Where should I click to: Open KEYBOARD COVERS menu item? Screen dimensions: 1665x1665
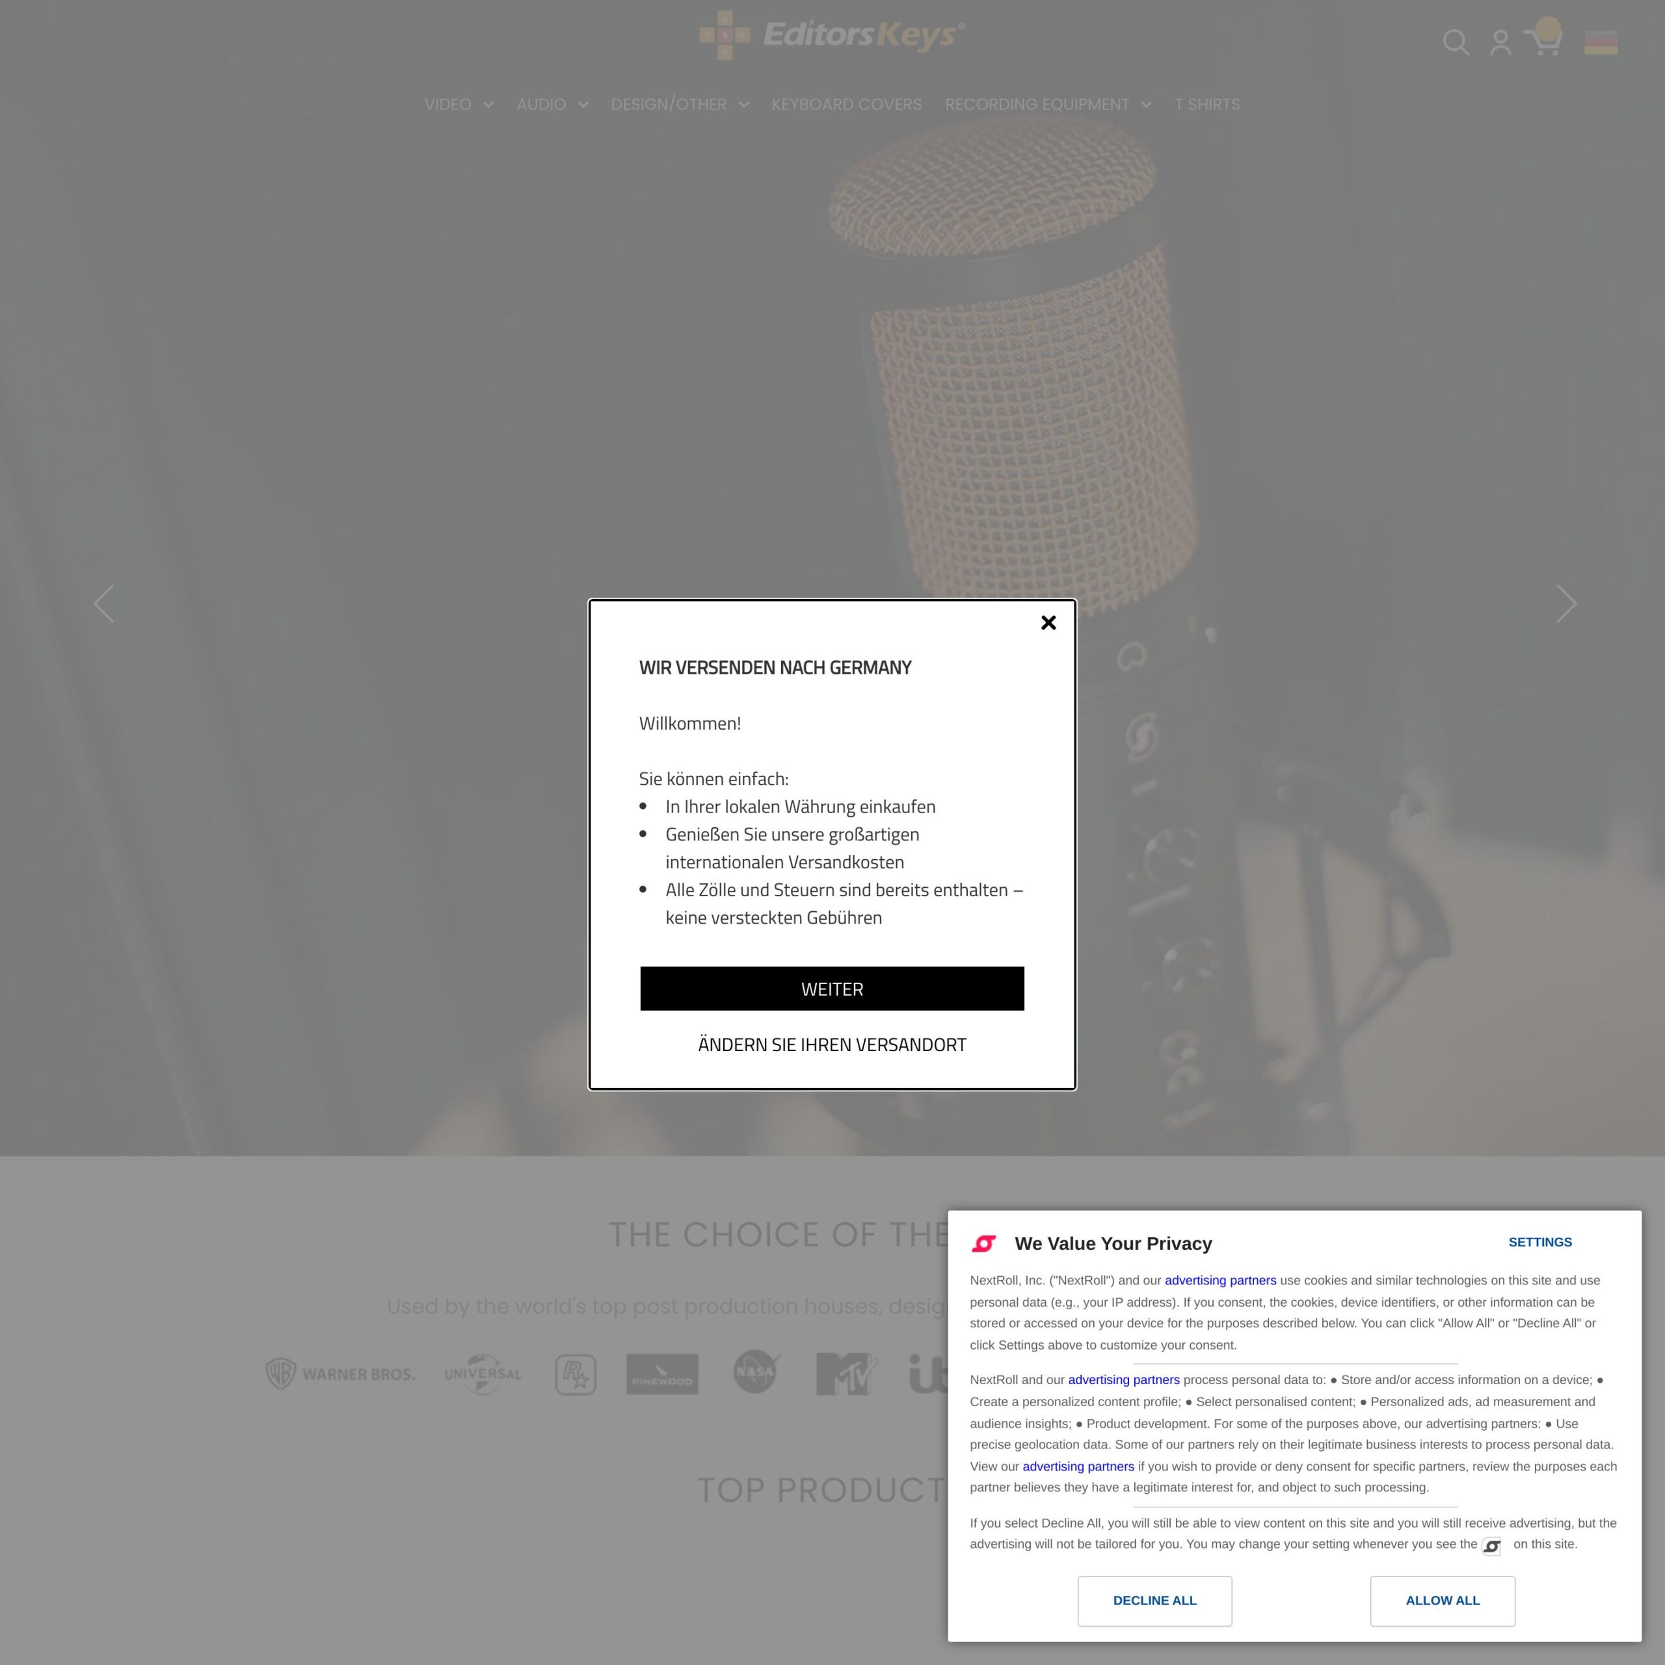tap(846, 104)
